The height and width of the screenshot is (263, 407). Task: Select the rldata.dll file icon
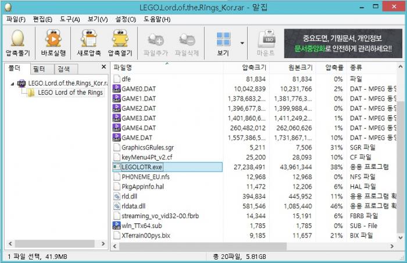117,206
